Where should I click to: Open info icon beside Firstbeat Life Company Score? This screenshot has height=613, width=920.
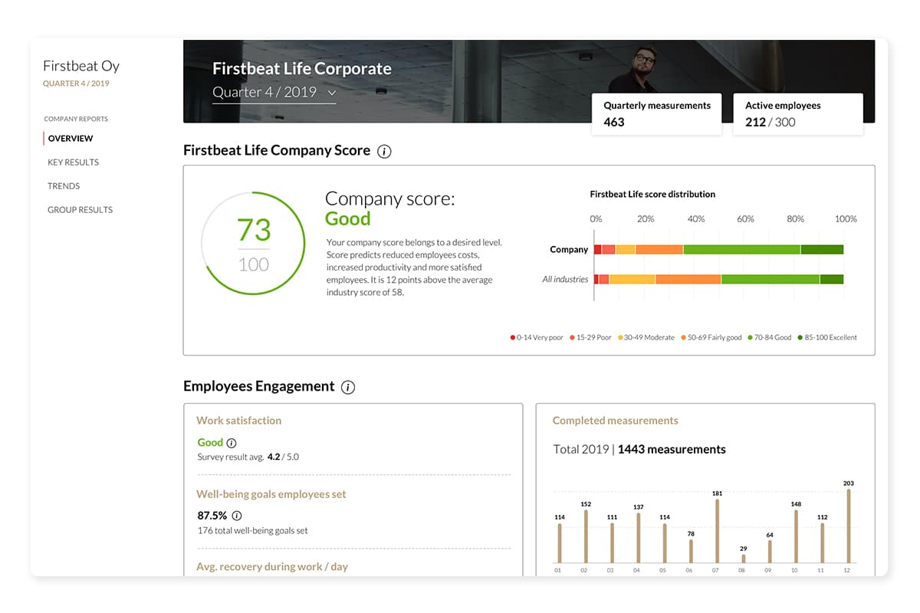(x=385, y=151)
